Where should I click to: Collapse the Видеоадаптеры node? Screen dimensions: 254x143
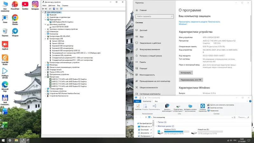click(45, 19)
